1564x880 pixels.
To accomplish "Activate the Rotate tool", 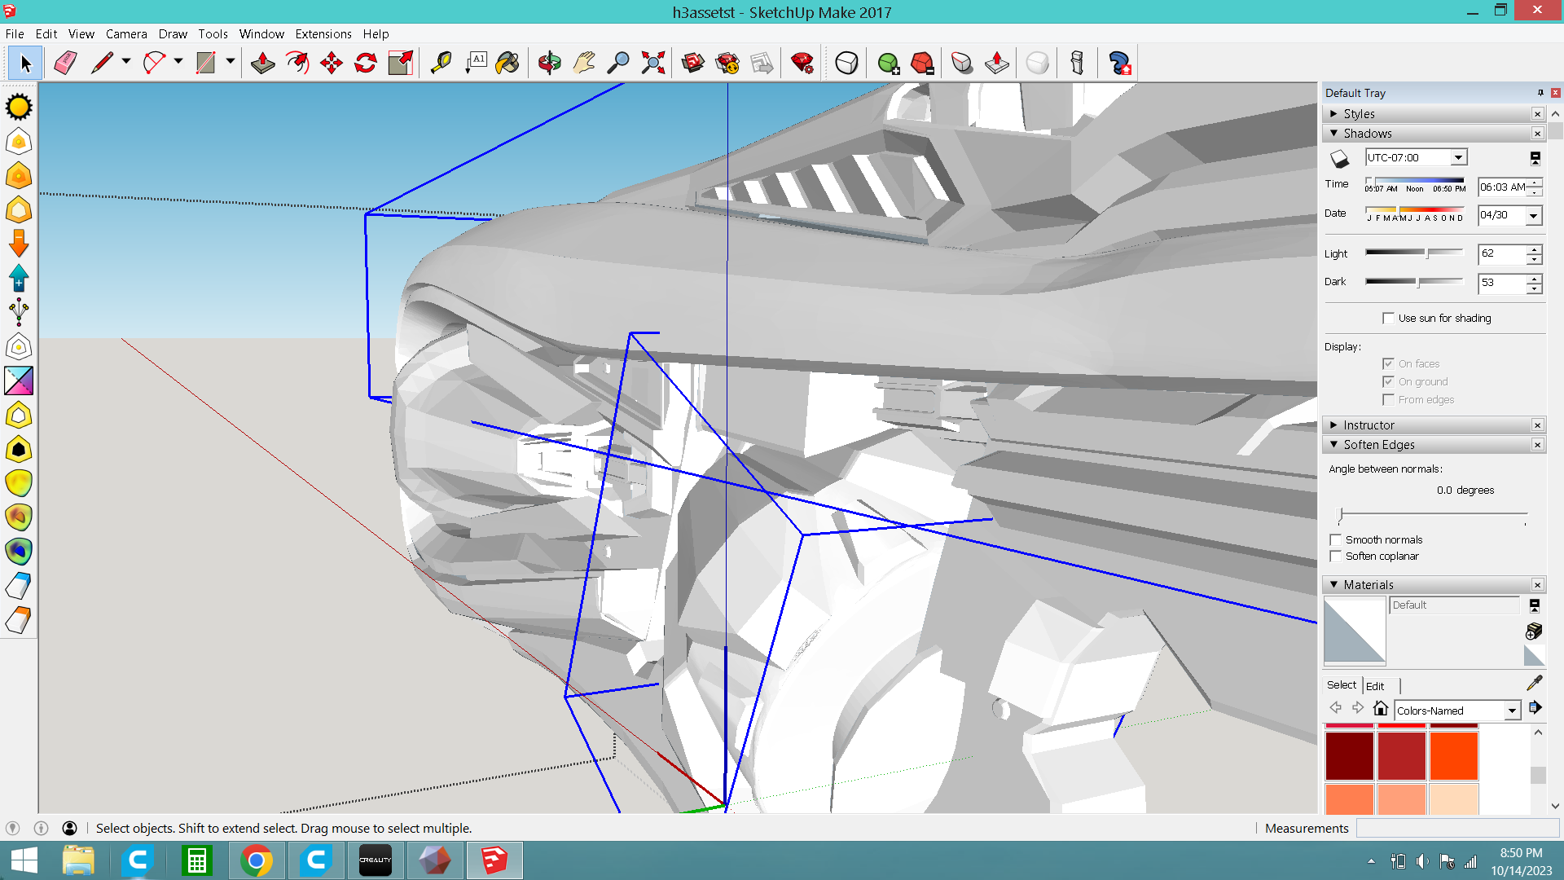I will tap(366, 63).
